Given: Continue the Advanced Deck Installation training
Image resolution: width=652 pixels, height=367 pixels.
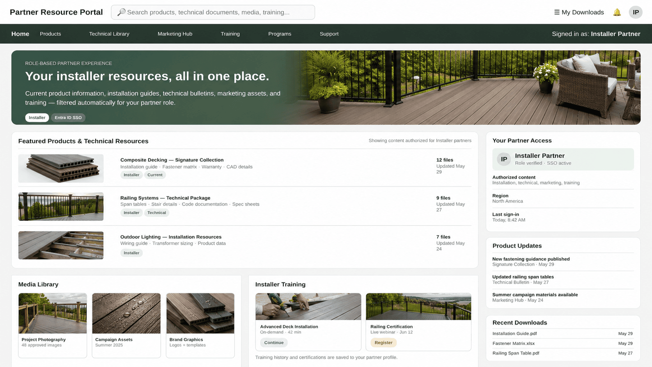Looking at the screenshot, I should pyautogui.click(x=274, y=342).
